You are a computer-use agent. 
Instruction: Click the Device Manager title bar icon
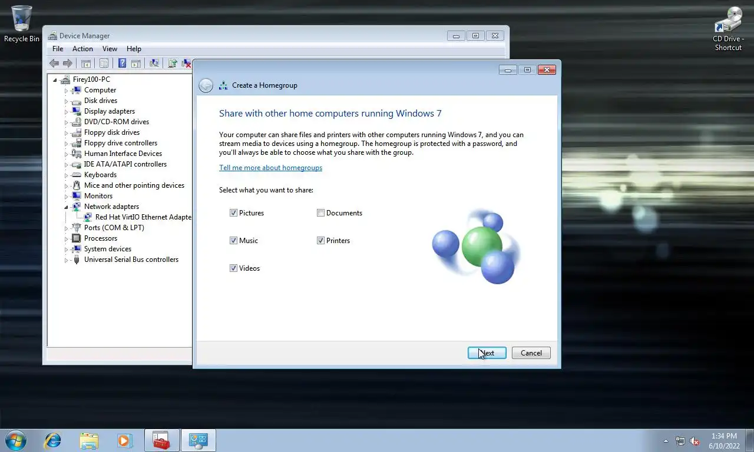[53, 36]
